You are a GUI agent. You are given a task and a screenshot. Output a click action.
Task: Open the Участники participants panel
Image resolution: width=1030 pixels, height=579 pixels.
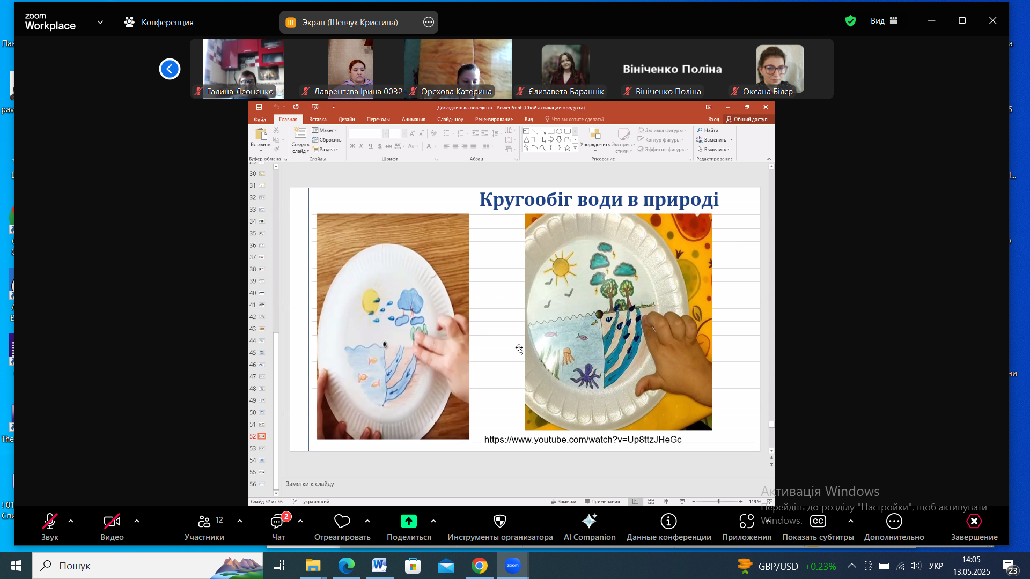click(204, 528)
